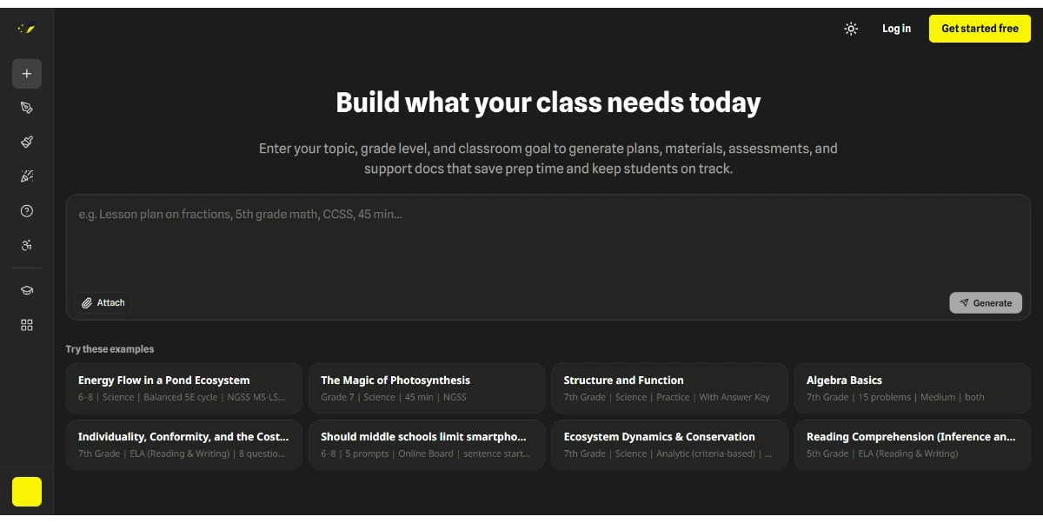Click the Get started free button

tap(980, 29)
